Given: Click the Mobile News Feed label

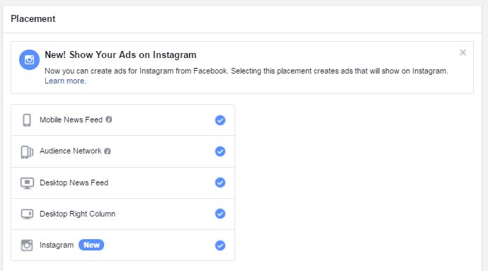Looking at the screenshot, I should tap(71, 120).
